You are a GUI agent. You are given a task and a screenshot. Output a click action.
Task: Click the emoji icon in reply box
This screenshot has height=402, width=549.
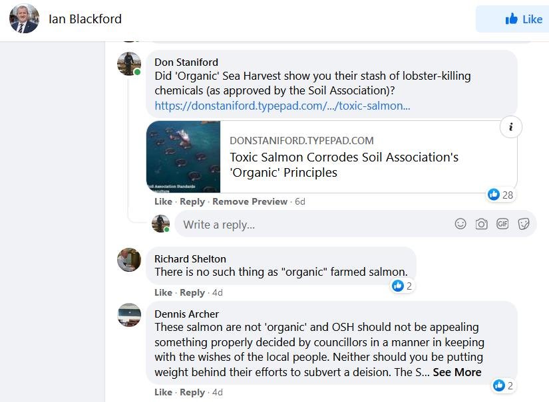pos(460,224)
